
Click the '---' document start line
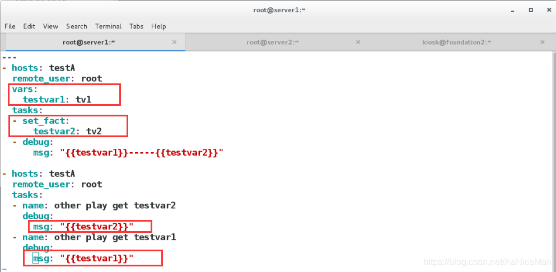click(10, 57)
